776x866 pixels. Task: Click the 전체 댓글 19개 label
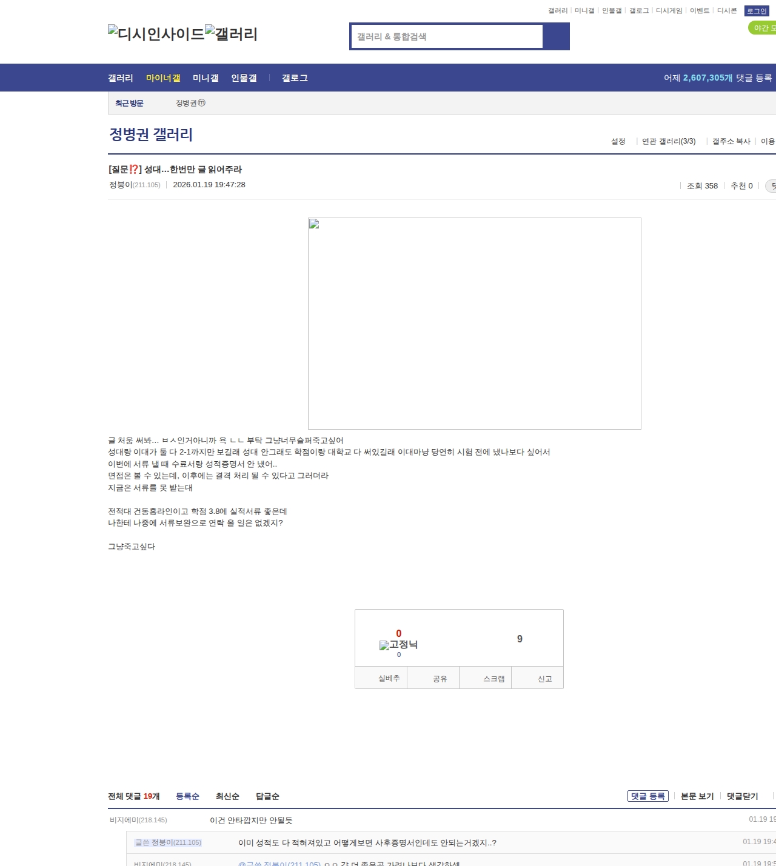[134, 796]
